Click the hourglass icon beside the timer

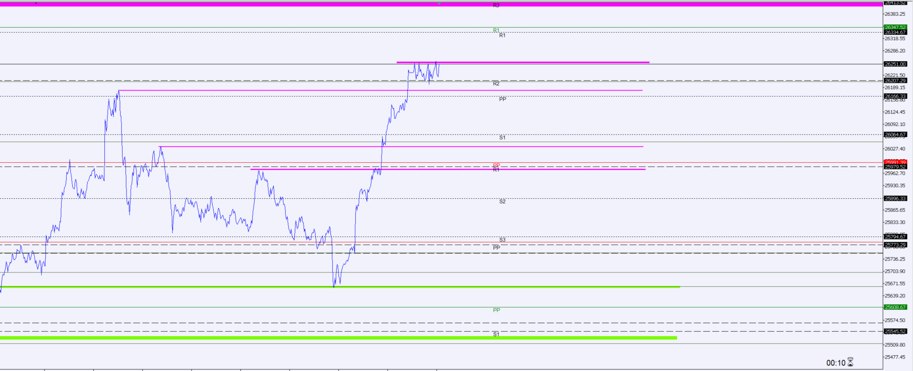coord(850,362)
